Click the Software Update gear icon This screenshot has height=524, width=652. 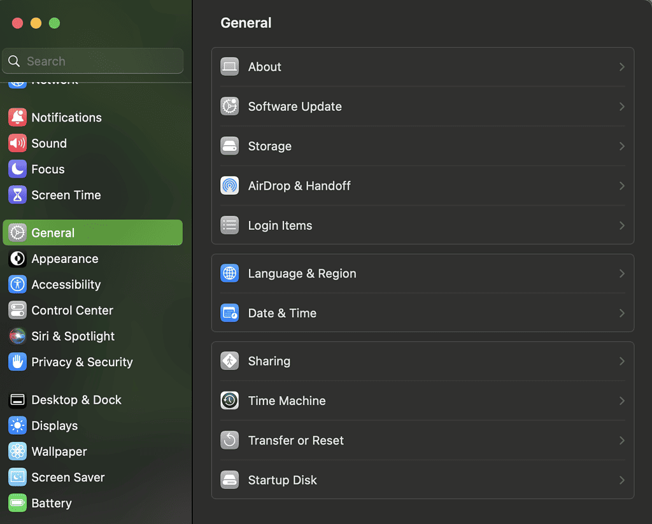tap(229, 106)
